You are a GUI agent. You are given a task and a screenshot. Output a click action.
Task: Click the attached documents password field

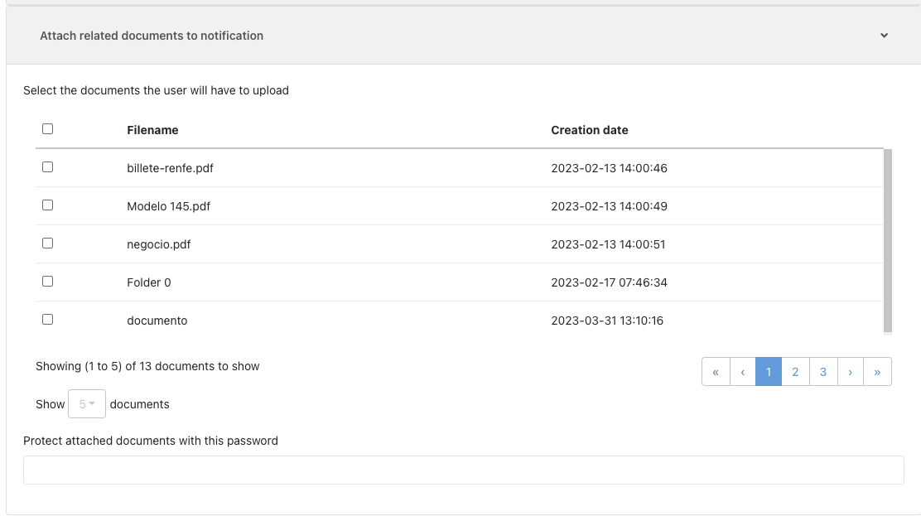point(463,470)
